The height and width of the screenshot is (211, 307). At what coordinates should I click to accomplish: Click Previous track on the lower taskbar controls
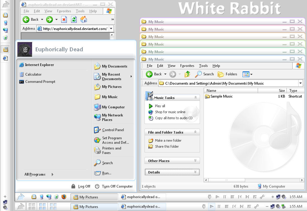234,206
